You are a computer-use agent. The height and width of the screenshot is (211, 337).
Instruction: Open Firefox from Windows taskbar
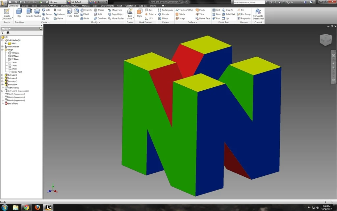[x=37, y=208]
